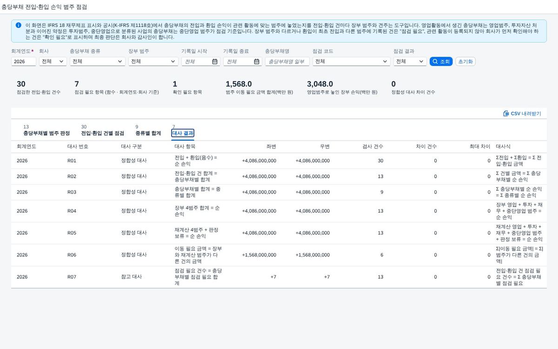Click the 3,048.0 영업범주 장부 손익 figure
The width and height of the screenshot is (558, 349).
click(320, 84)
